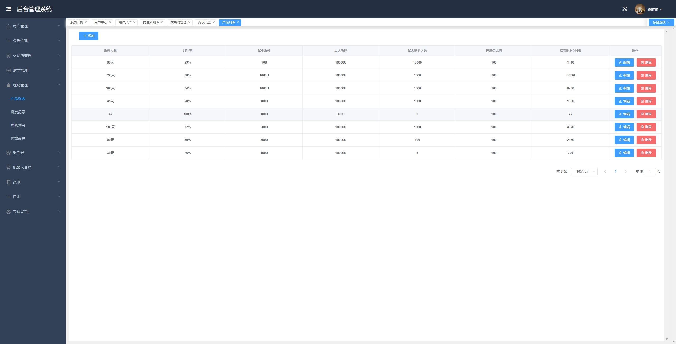This screenshot has height=344, width=676.
Task: Click the next page arrow
Action: (x=626, y=171)
